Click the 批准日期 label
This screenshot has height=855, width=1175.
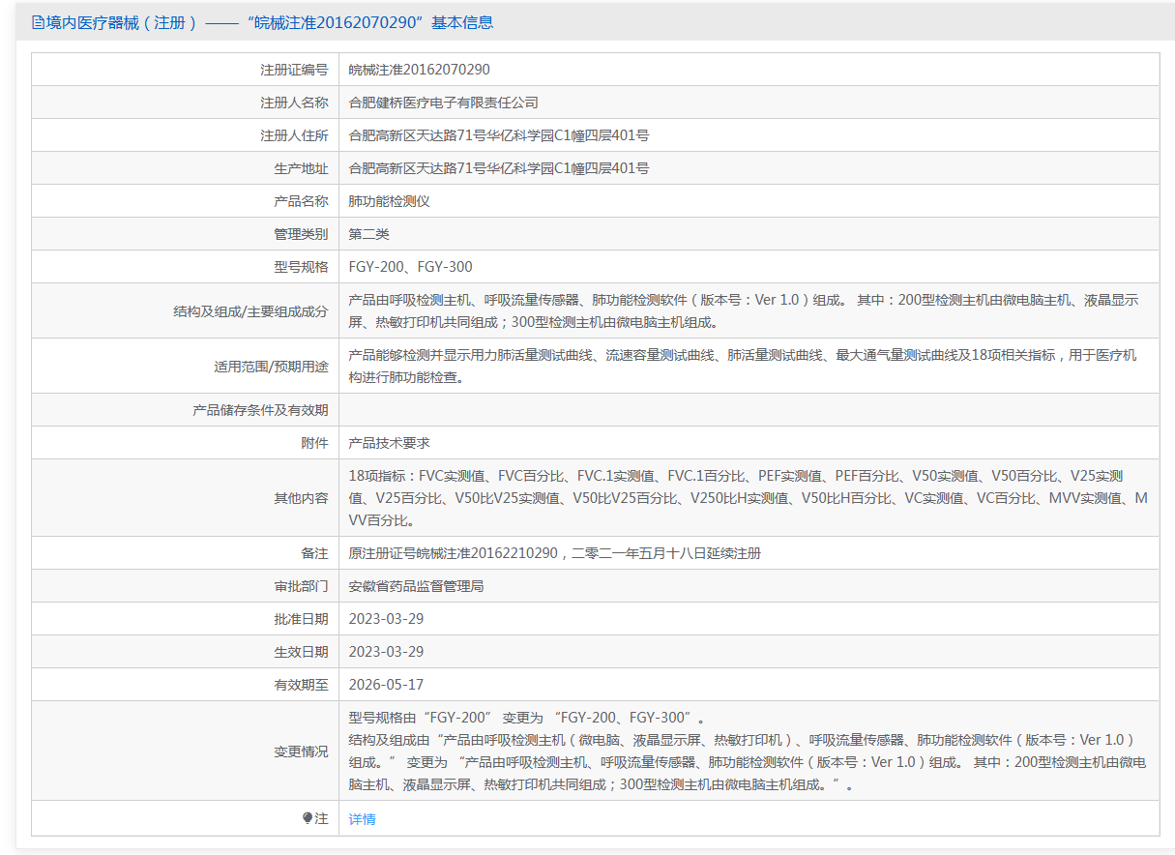click(x=301, y=619)
